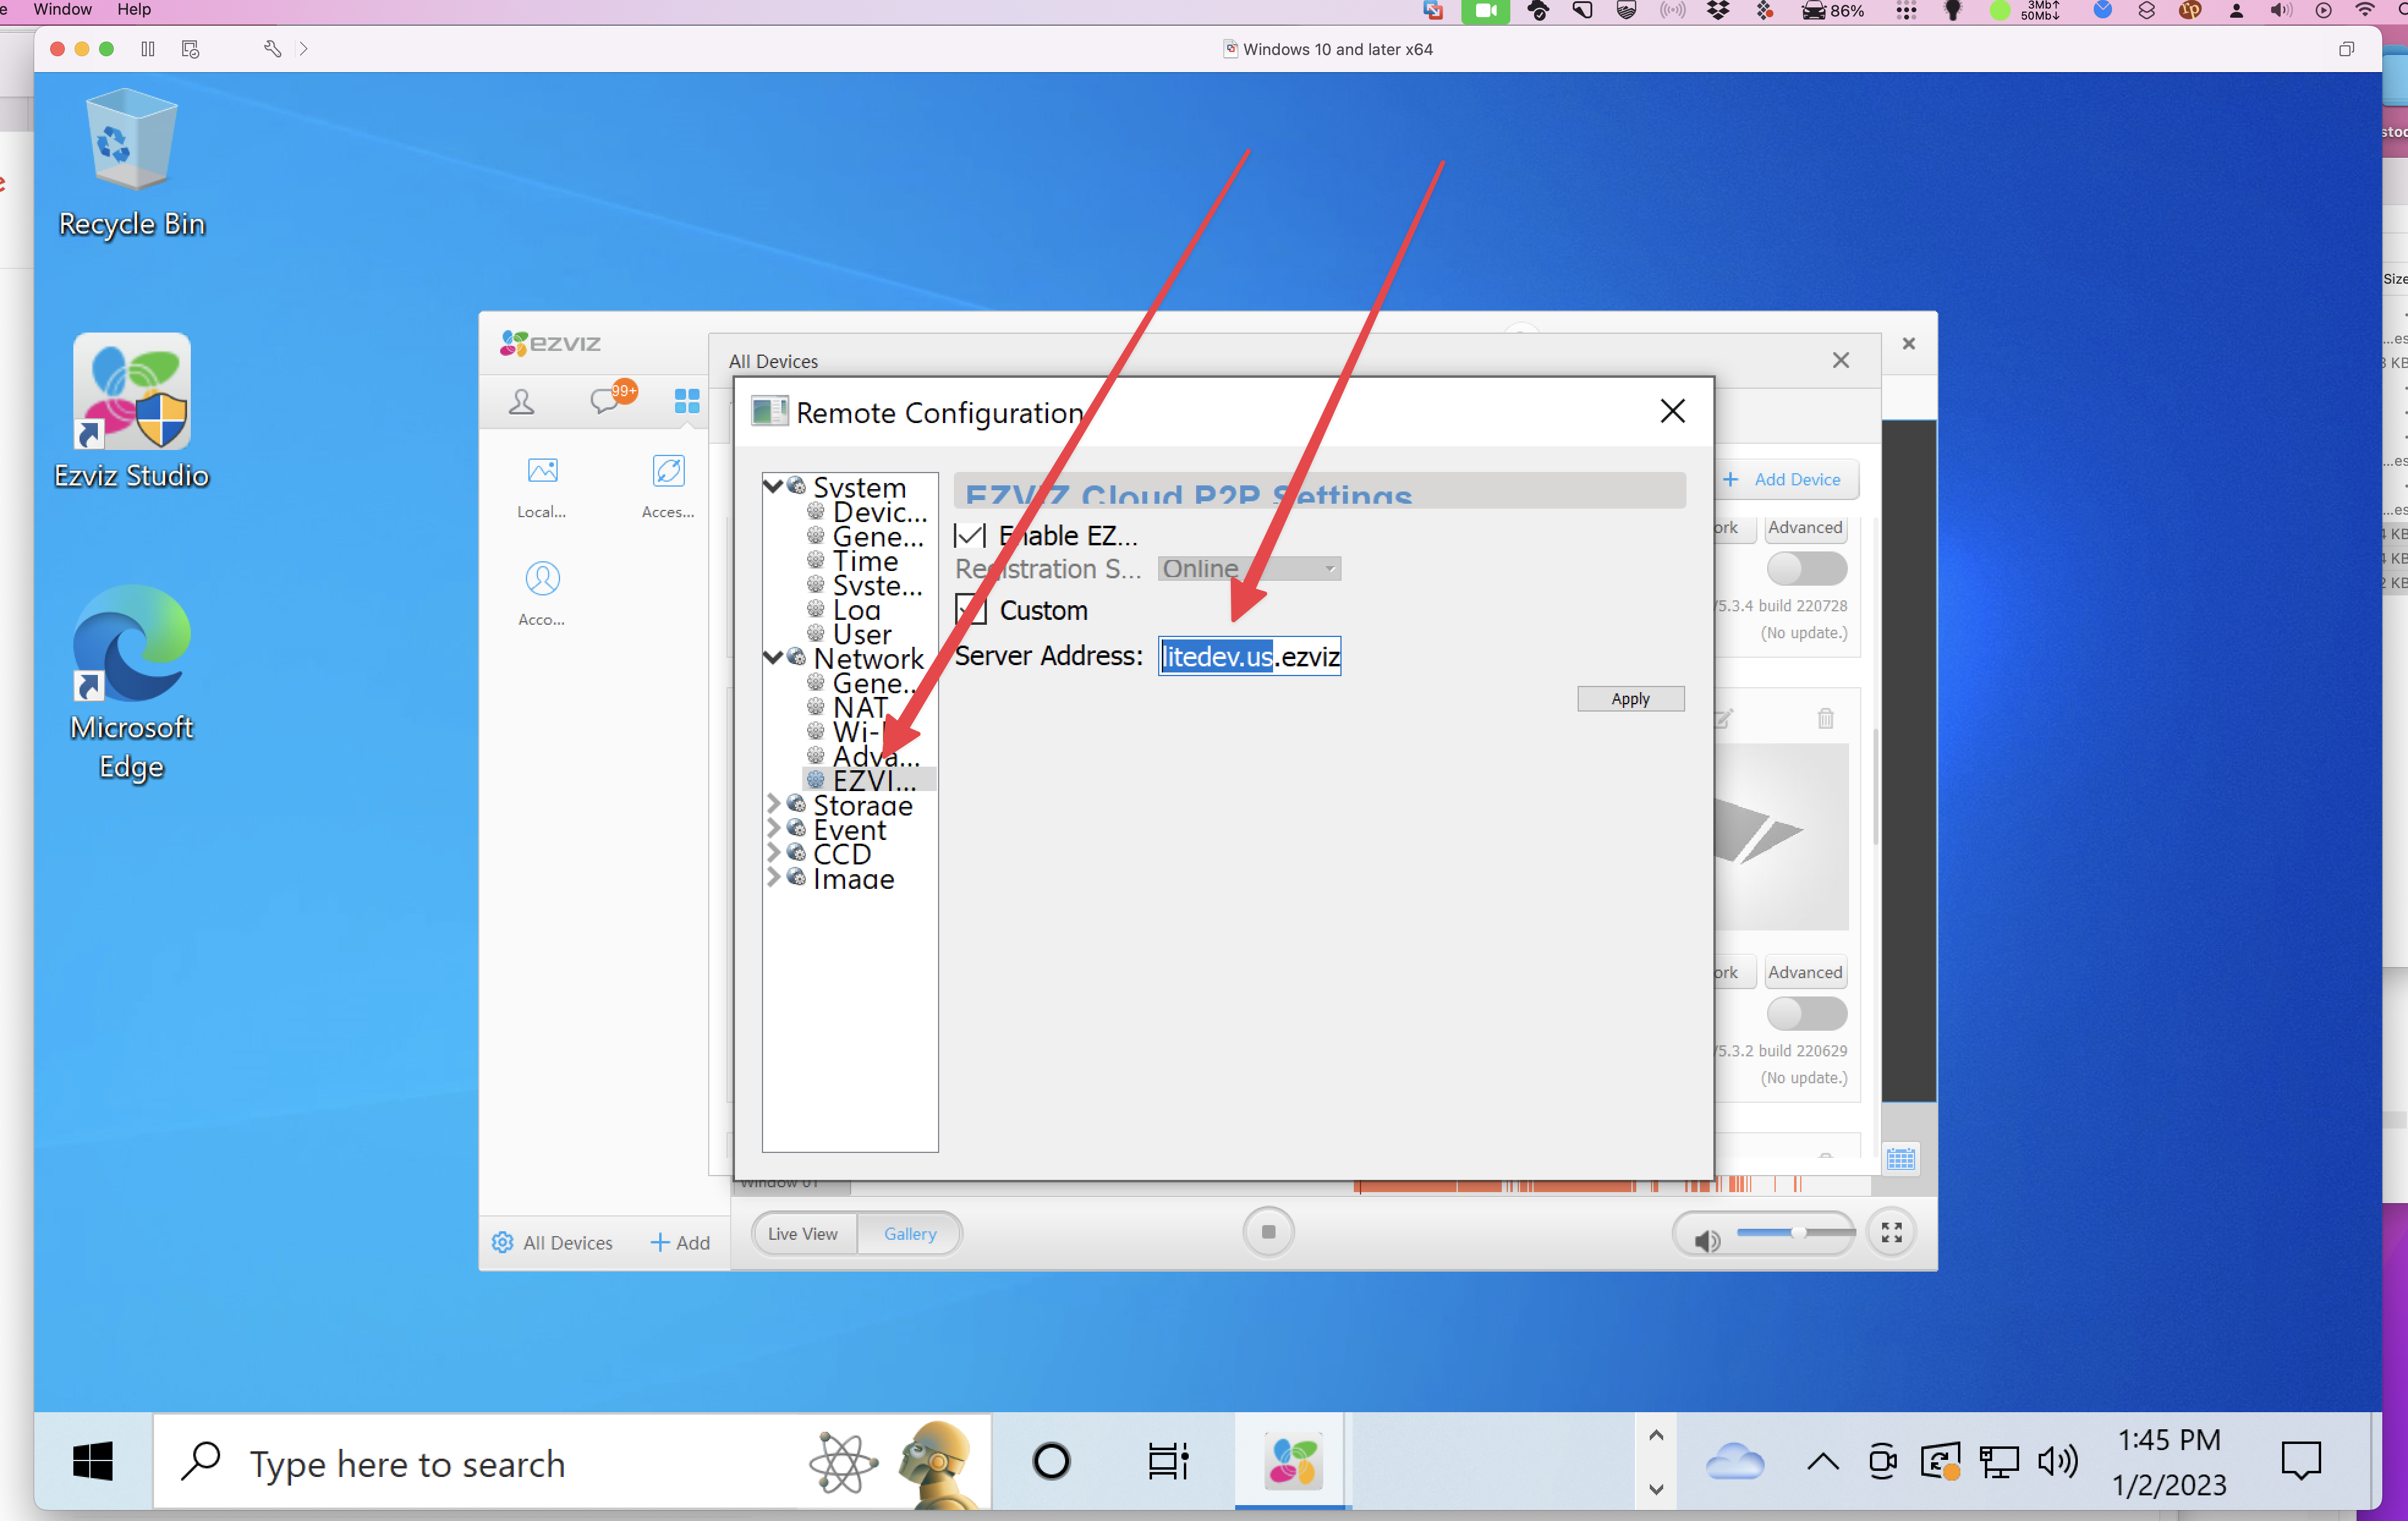Click the stop playback button
The width and height of the screenshot is (2408, 1521).
click(x=1268, y=1232)
